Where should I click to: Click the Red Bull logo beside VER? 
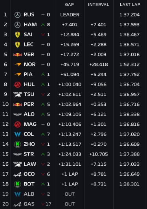pyautogui.click(x=17, y=55)
